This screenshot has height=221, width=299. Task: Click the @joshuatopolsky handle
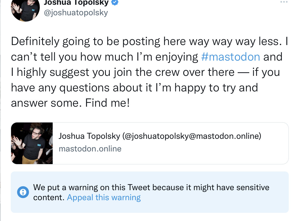click(76, 13)
